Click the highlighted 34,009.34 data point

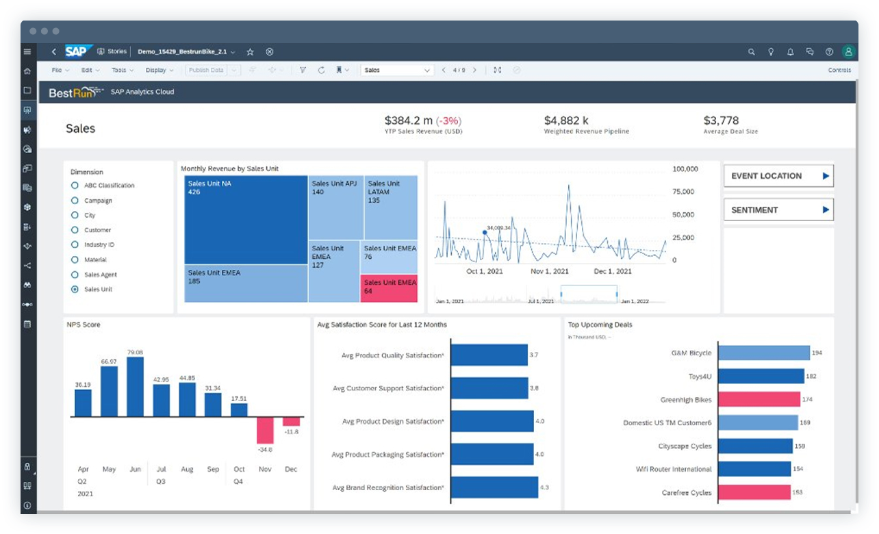[485, 232]
